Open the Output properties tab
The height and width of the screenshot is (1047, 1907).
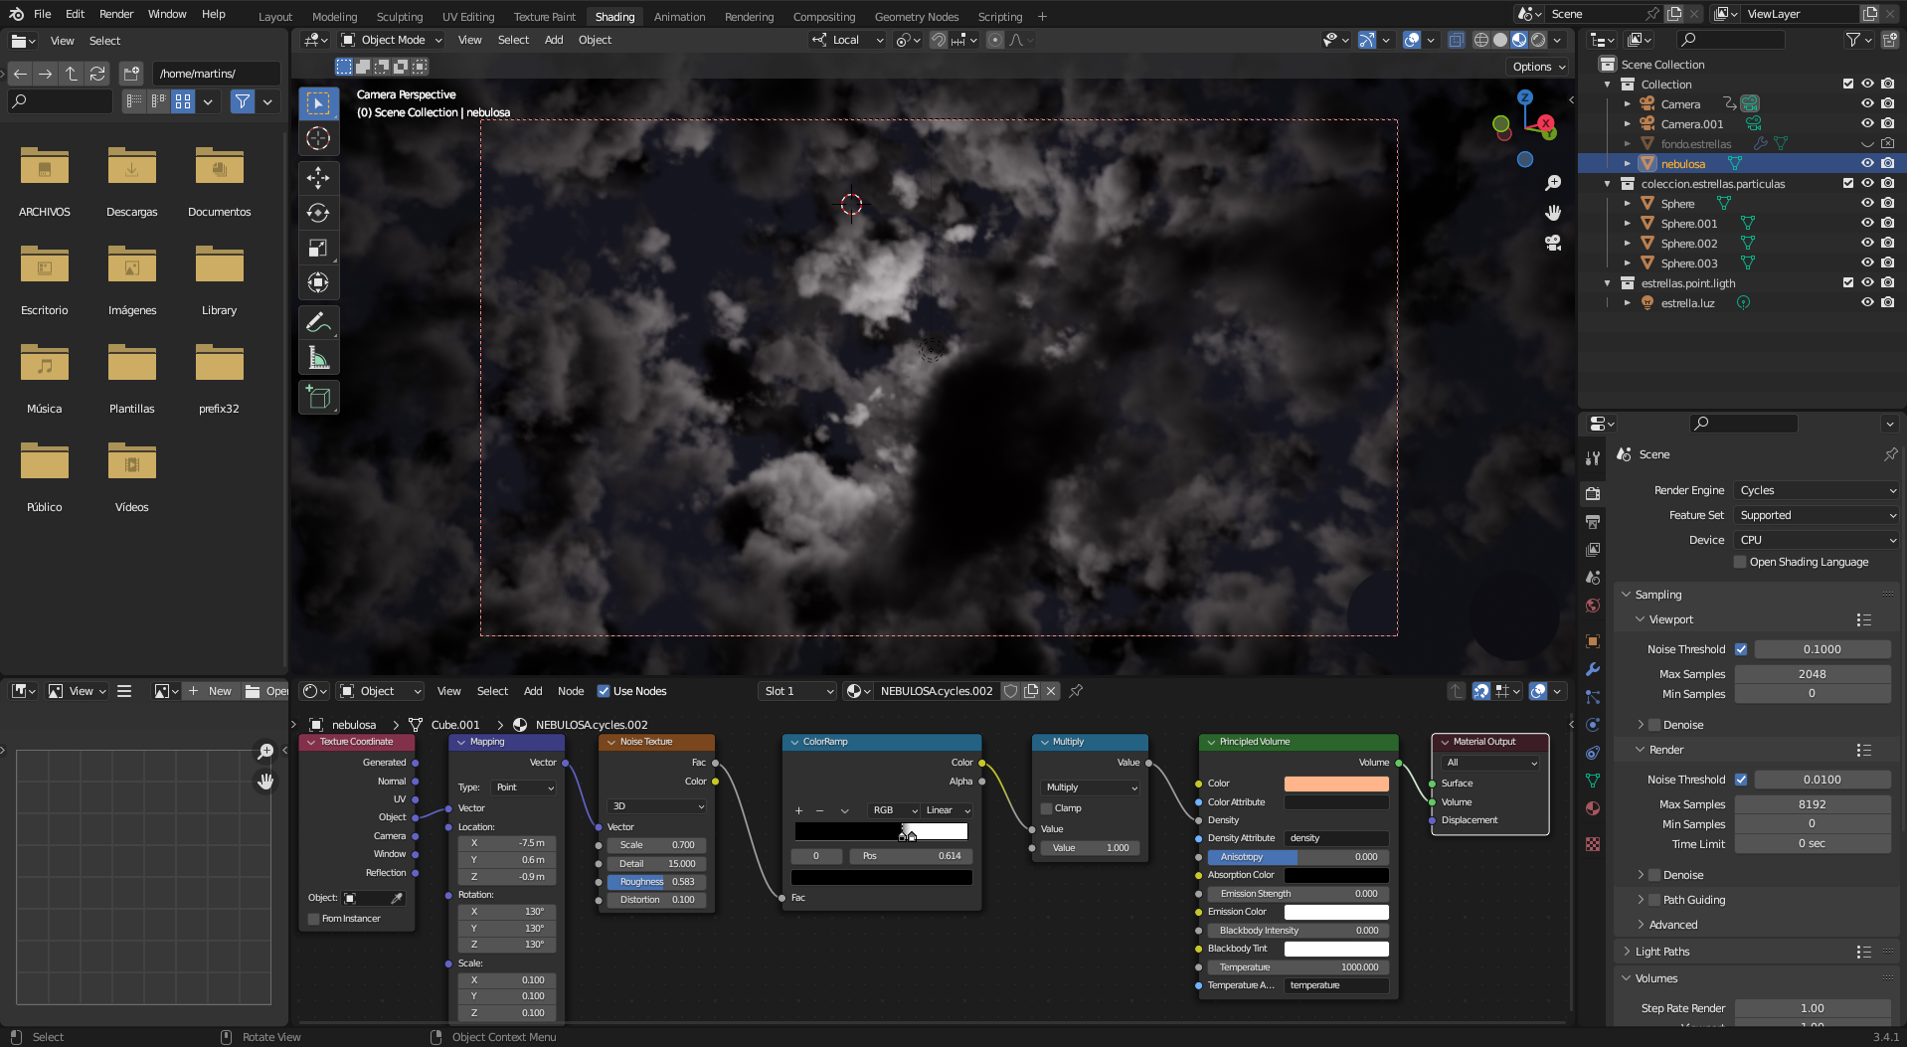point(1593,521)
